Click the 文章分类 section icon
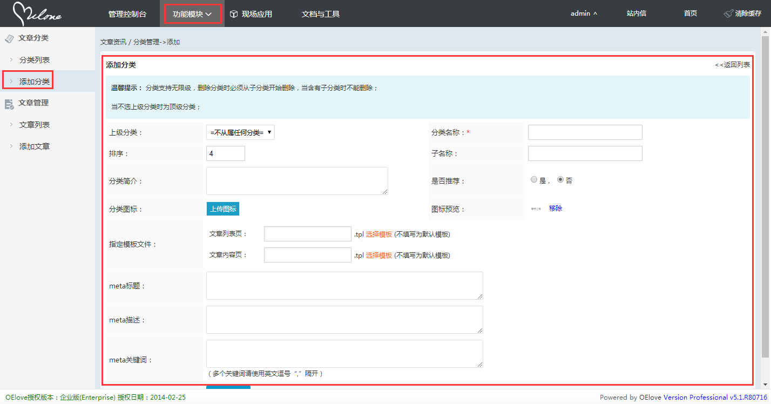 [x=9, y=38]
